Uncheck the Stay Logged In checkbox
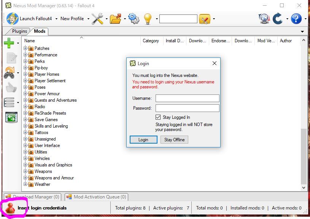 [x=158, y=117]
